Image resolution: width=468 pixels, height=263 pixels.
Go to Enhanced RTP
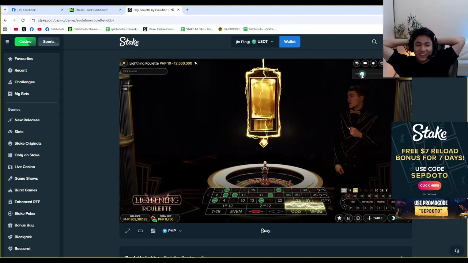pos(27,202)
